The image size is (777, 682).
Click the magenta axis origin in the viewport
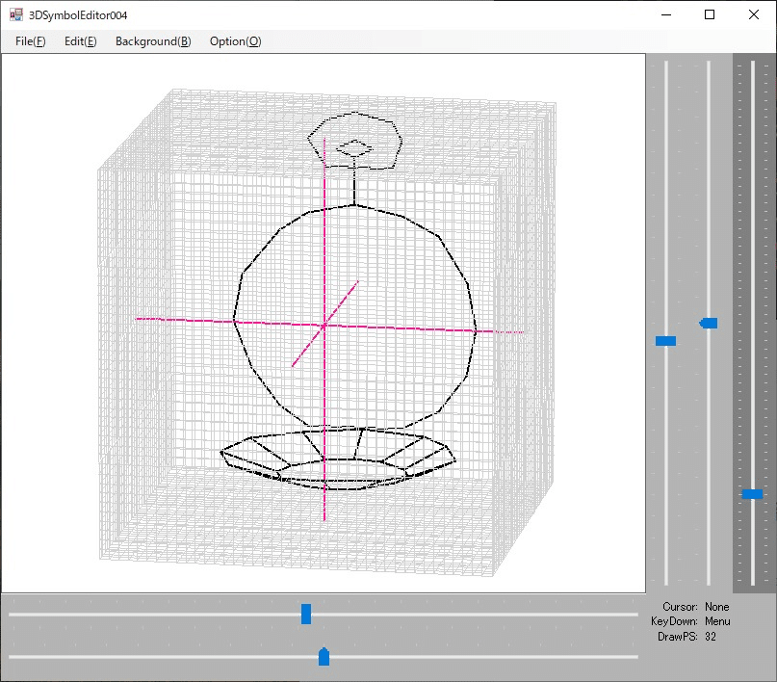(324, 326)
